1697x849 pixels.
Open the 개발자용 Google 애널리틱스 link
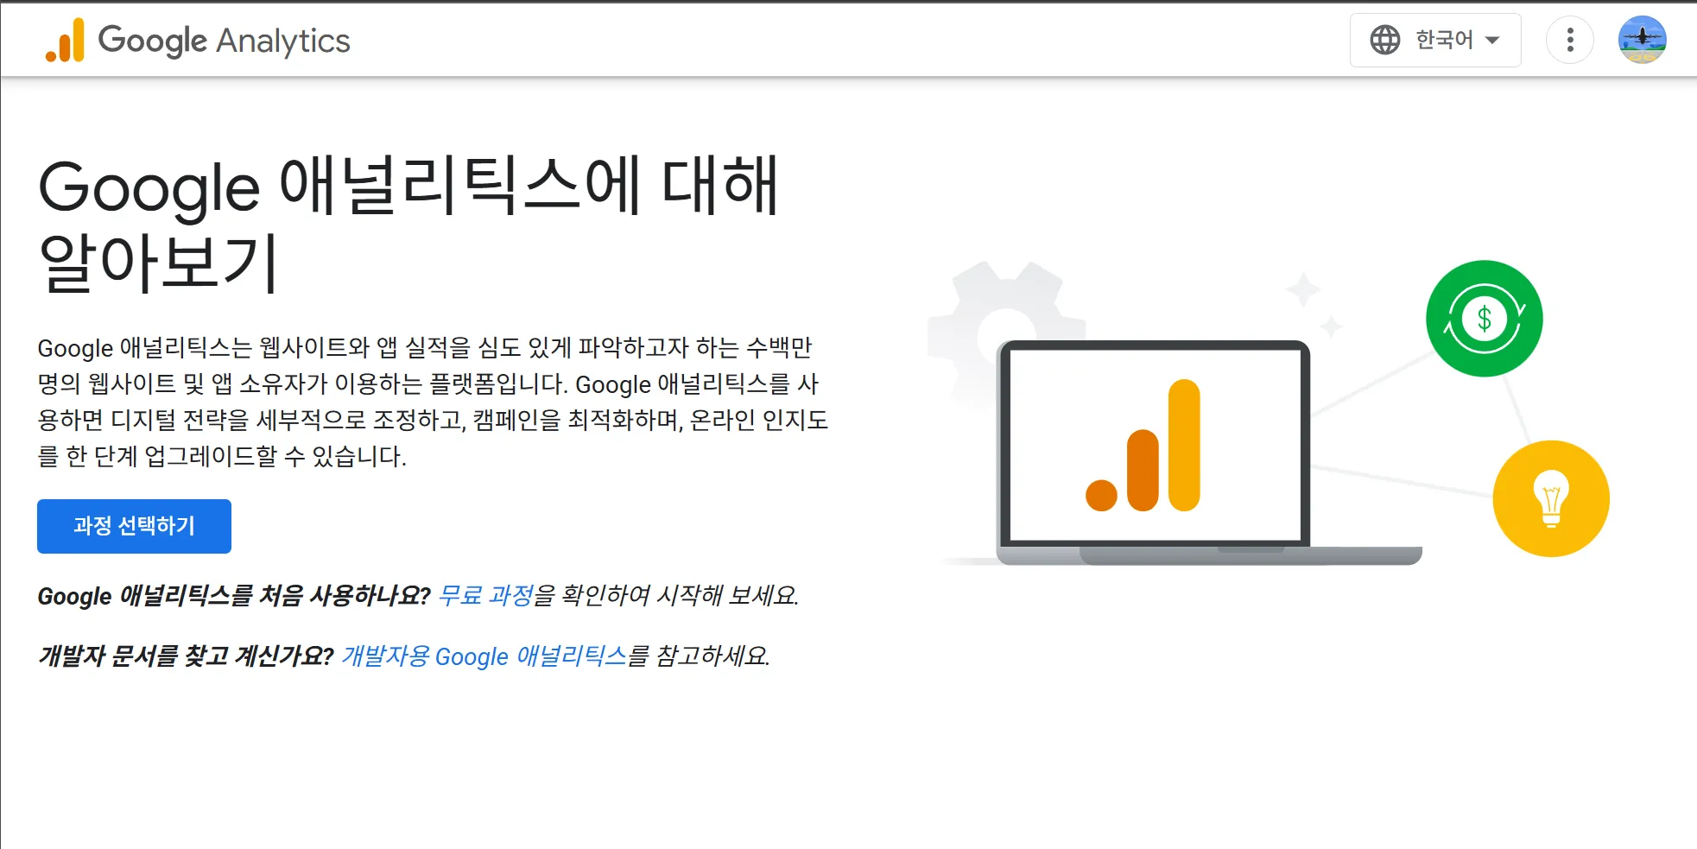[484, 656]
